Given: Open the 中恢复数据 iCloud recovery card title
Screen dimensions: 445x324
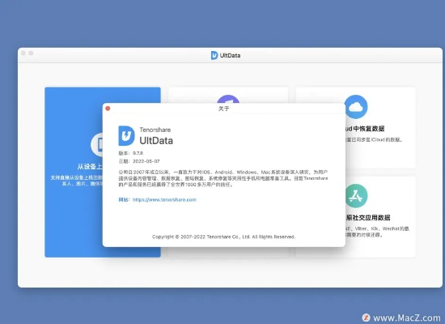Looking at the screenshot, I should coord(365,129).
